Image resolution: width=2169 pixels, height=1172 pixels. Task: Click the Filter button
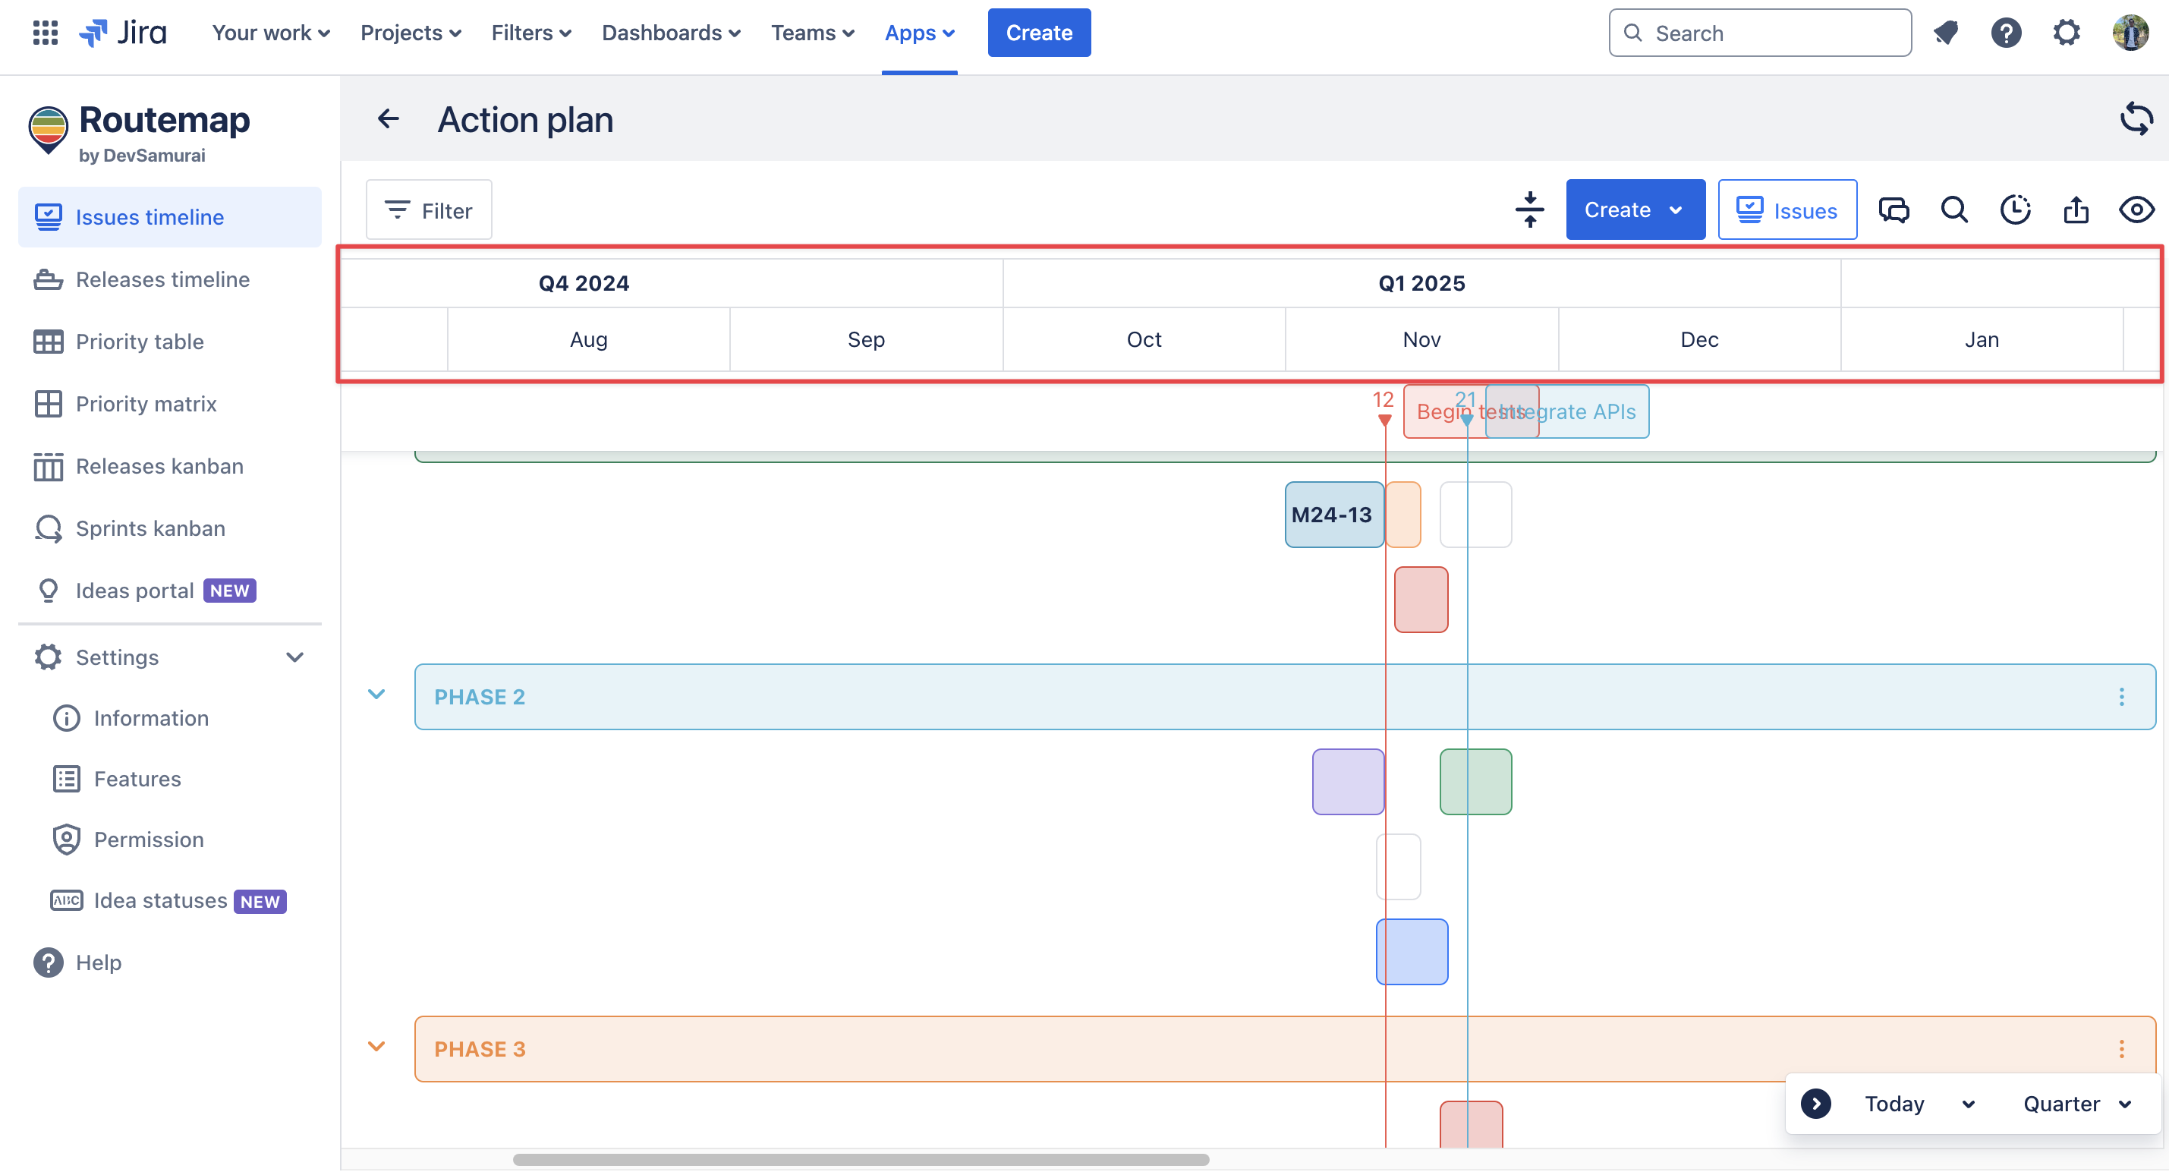(x=429, y=210)
